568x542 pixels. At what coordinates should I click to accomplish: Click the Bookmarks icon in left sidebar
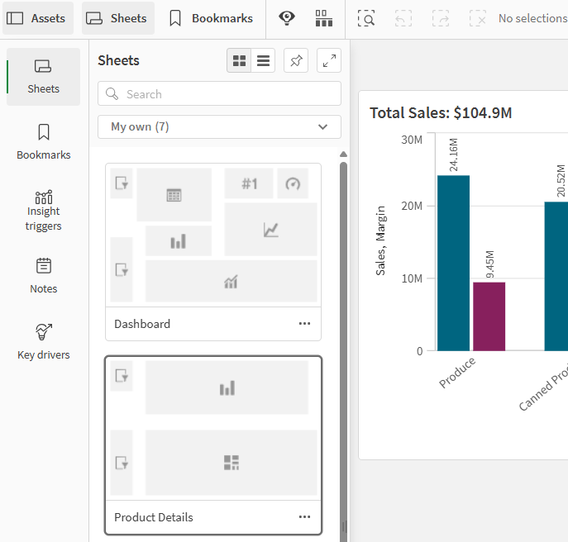tap(43, 142)
